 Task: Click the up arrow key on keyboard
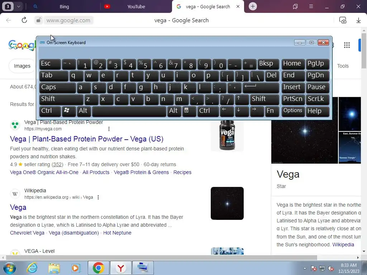(x=242, y=100)
